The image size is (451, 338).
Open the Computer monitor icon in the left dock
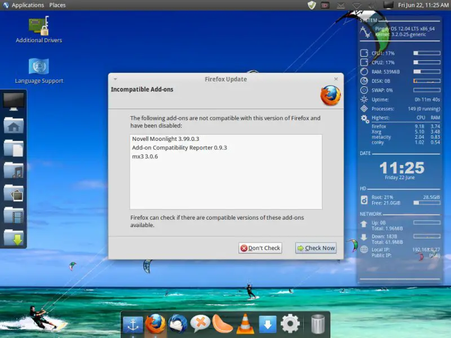(13, 102)
